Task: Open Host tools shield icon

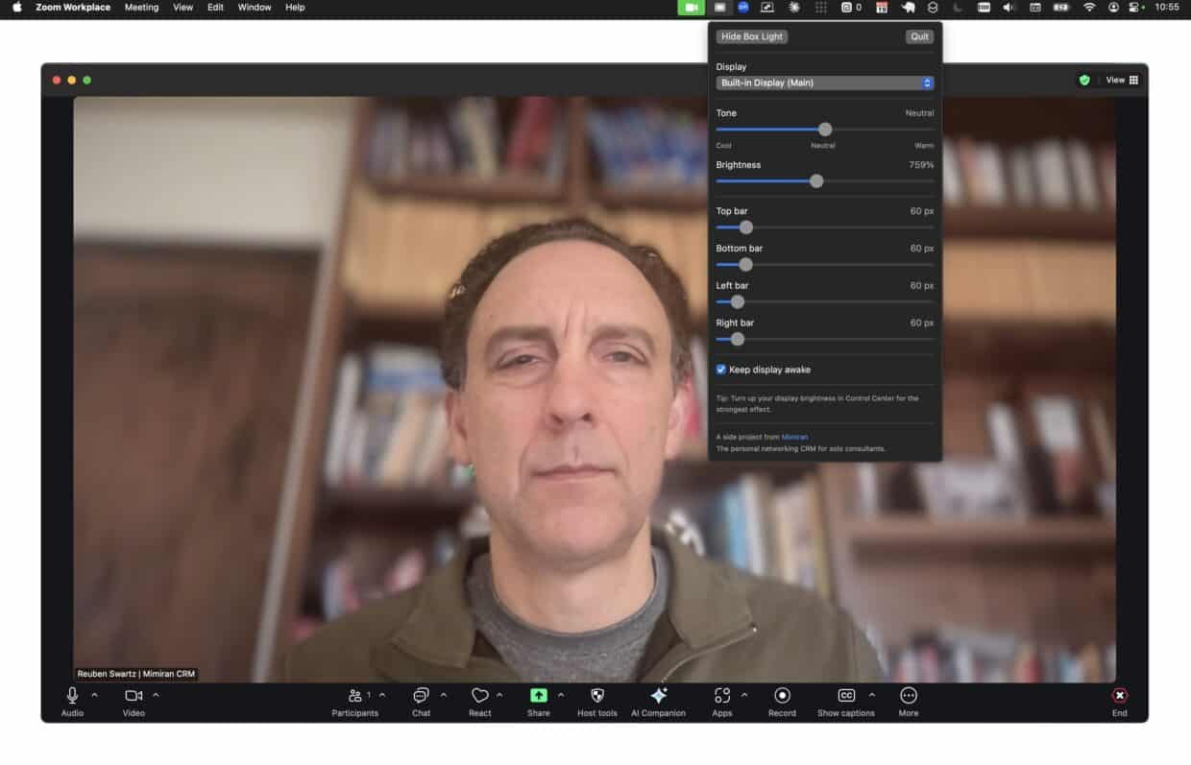Action: point(597,696)
